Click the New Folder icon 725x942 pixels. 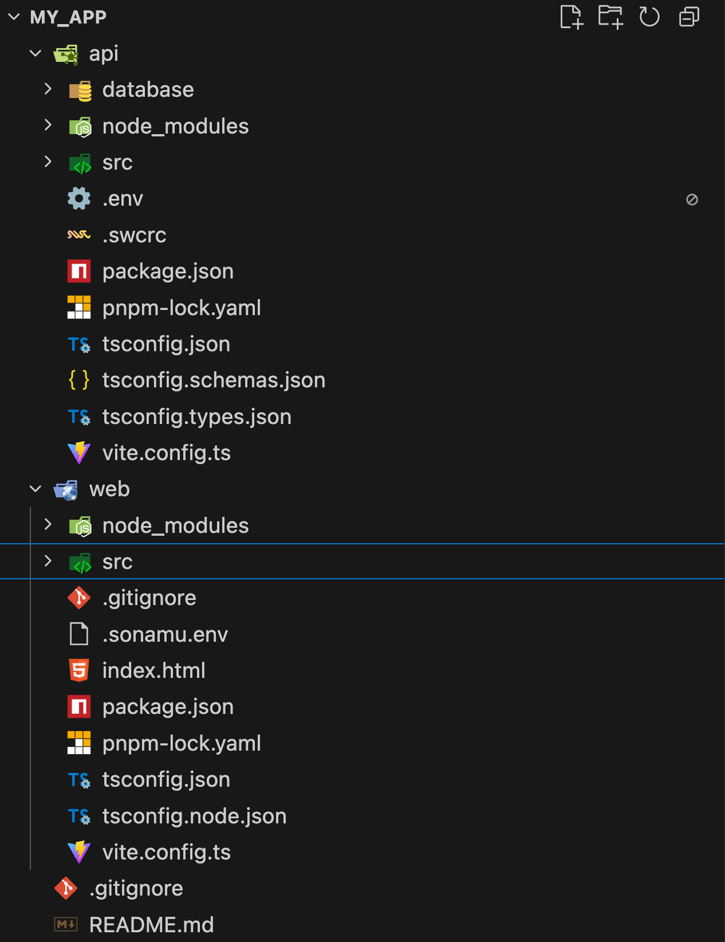(x=610, y=17)
